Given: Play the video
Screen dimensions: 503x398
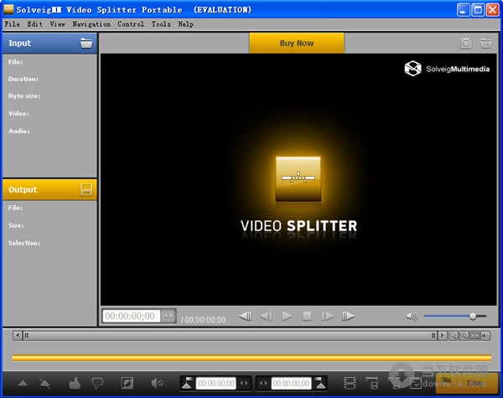Looking at the screenshot, I should (x=287, y=316).
